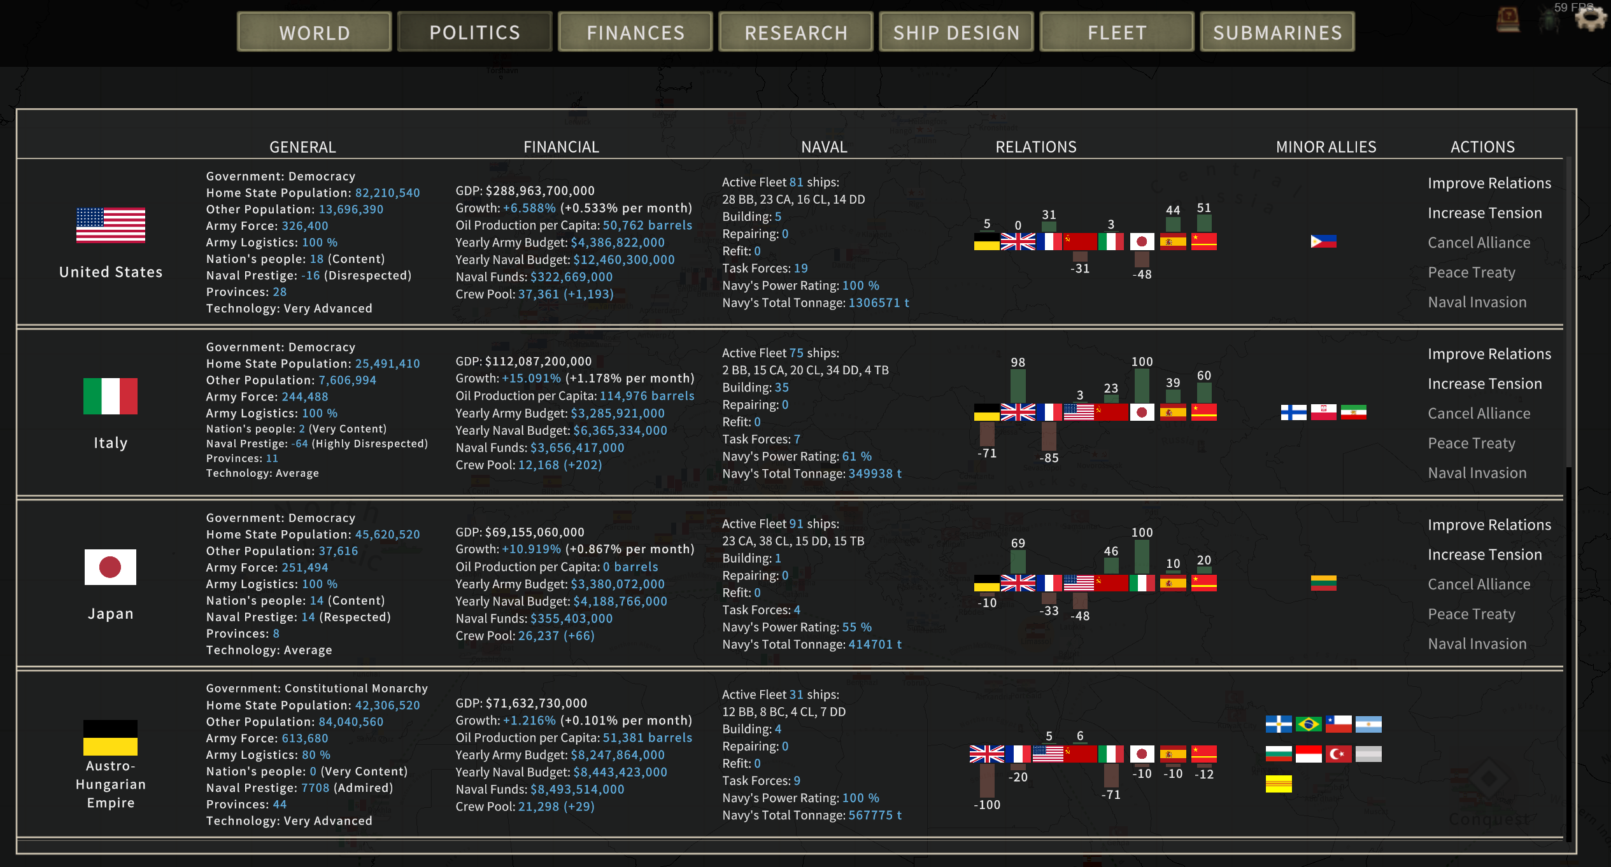Improve Relations with Japan
Screen dimensions: 1611x867
pos(1489,525)
